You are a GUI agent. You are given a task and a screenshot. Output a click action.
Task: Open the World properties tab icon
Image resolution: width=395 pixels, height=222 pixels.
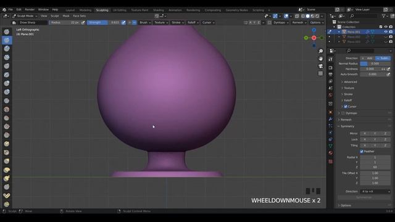pyautogui.click(x=331, y=95)
